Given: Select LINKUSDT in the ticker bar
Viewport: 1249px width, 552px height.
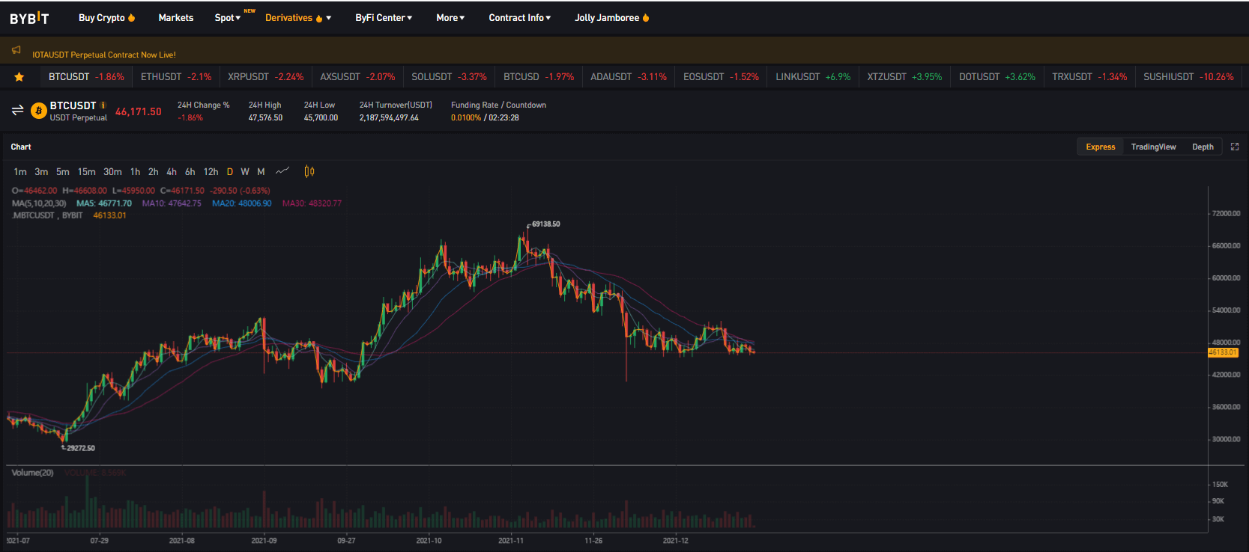Looking at the screenshot, I should pyautogui.click(x=813, y=77).
